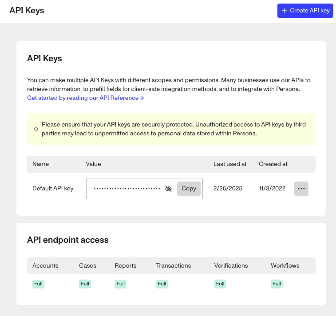The width and height of the screenshot is (336, 316).
Task: Click the Full badge under Transactions
Action: click(x=162, y=284)
